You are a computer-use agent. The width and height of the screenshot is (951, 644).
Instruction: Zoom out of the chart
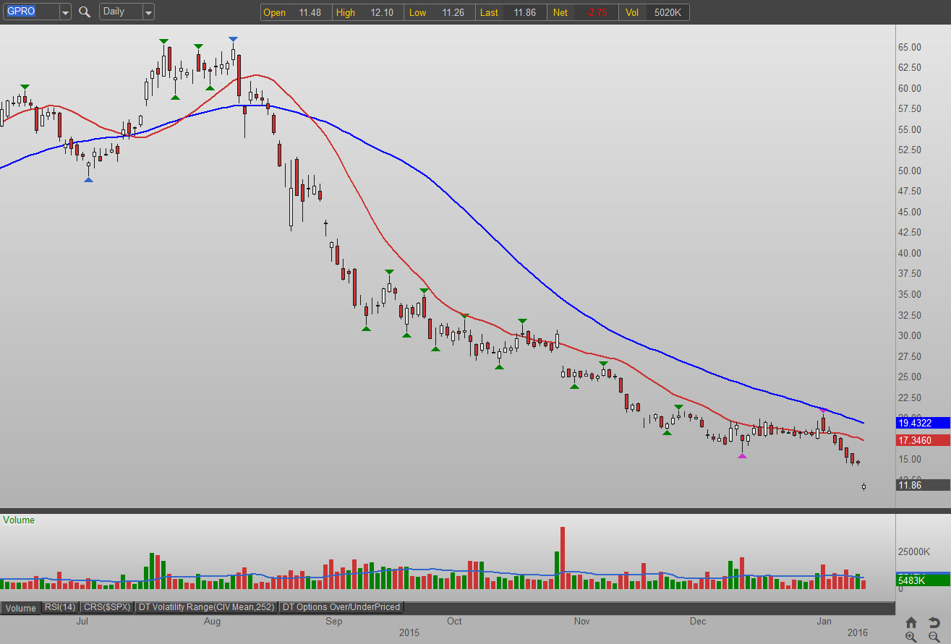click(934, 637)
